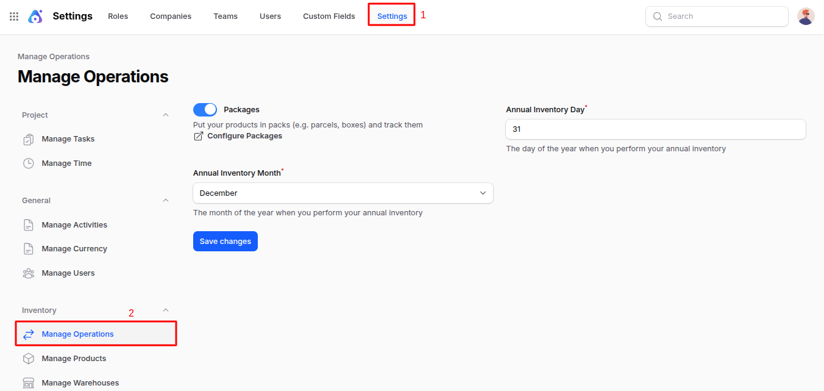Open the Companies tab
Image resolution: width=824 pixels, height=391 pixels.
click(171, 16)
